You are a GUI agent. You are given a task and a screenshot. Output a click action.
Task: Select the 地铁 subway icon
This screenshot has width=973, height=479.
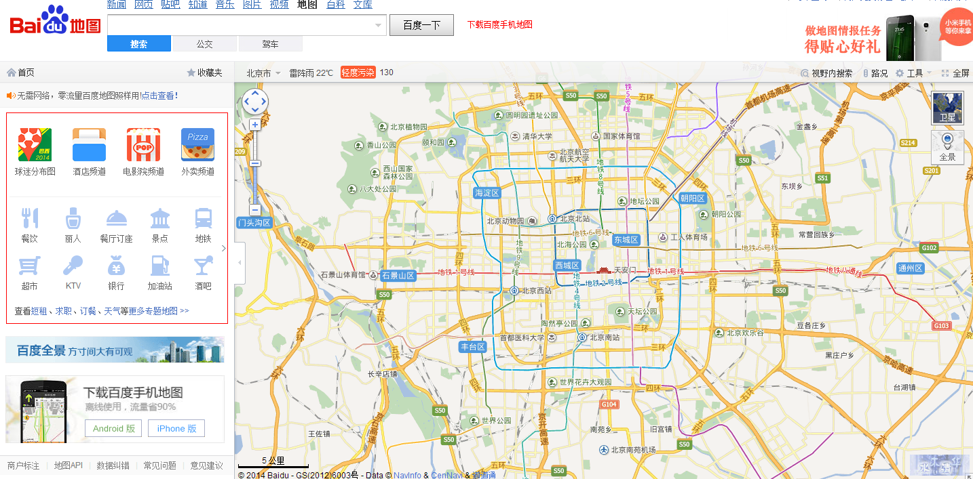(204, 218)
